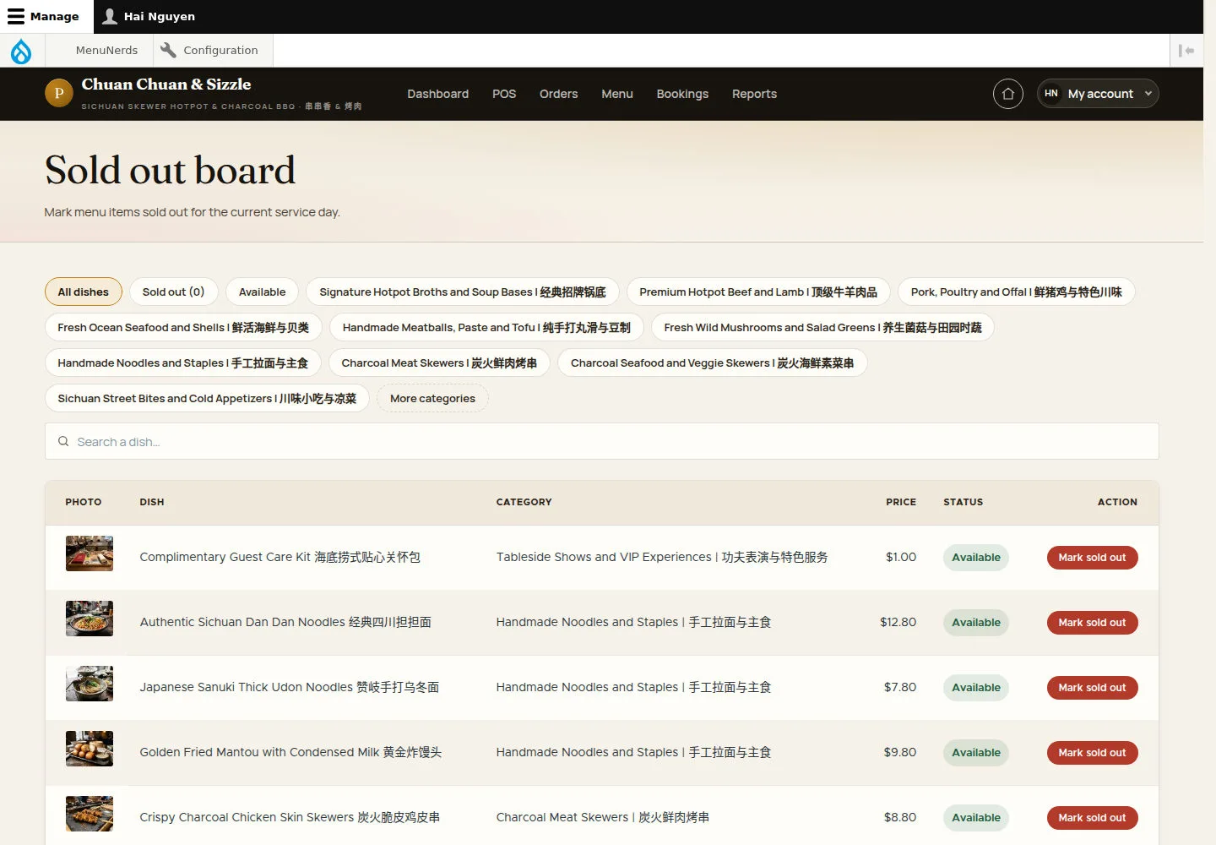
Task: Filter by Sold out (0)
Action: pyautogui.click(x=173, y=292)
